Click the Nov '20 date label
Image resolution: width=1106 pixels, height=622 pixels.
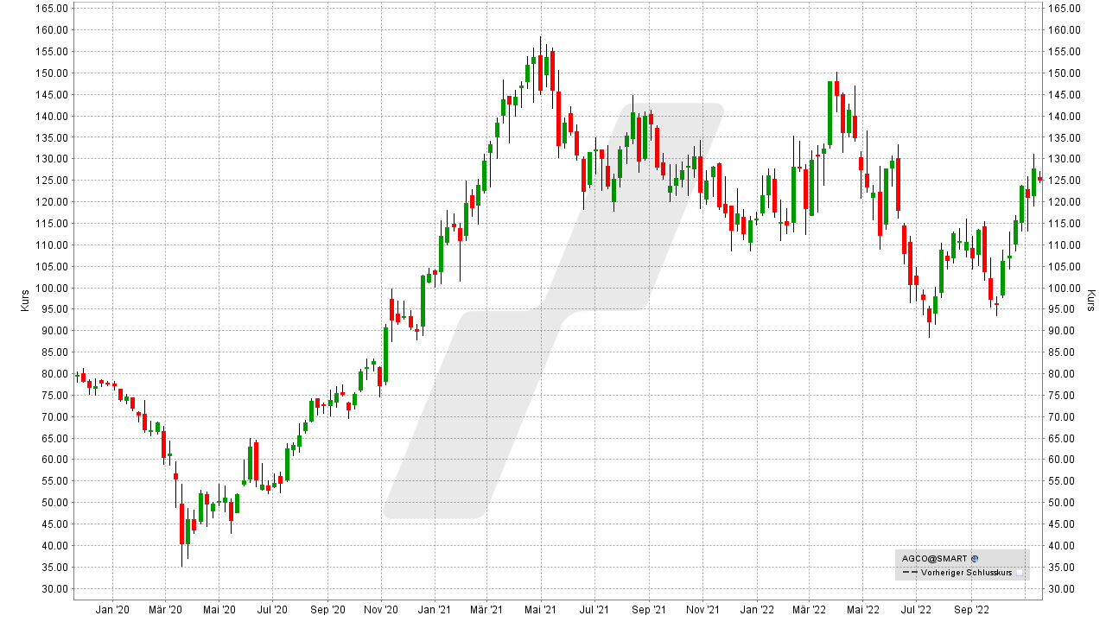[380, 609]
